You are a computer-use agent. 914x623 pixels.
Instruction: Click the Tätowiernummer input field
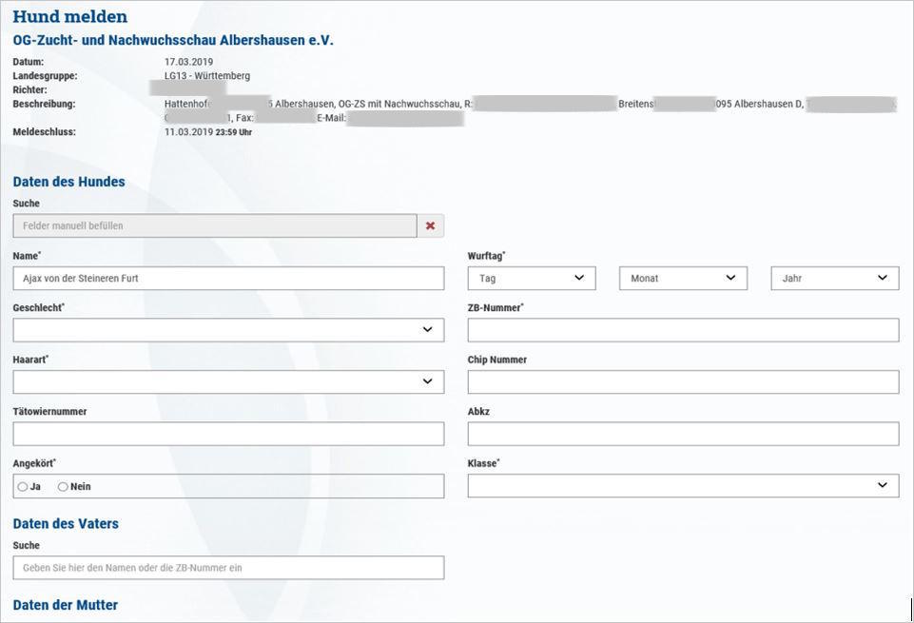coord(228,434)
